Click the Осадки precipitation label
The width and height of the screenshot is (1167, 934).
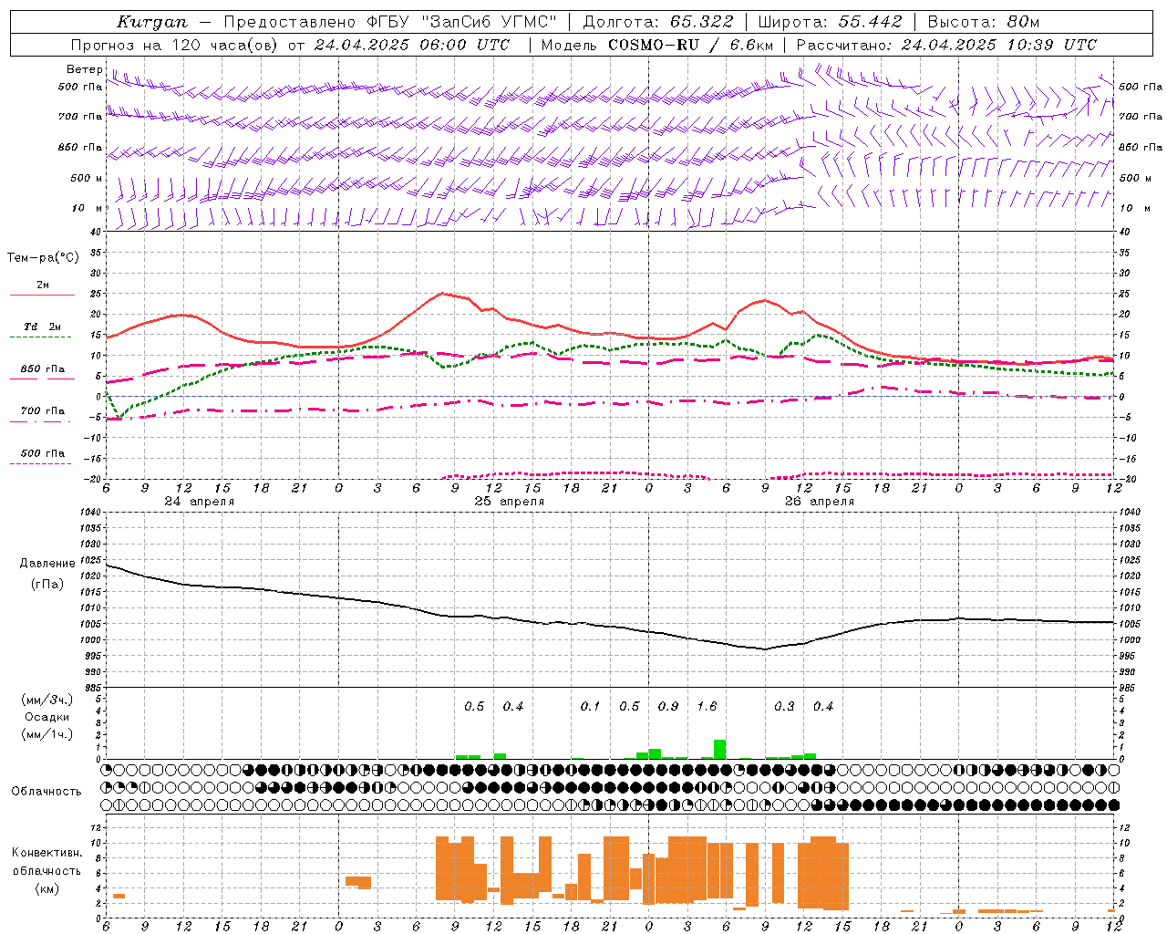pos(47,717)
